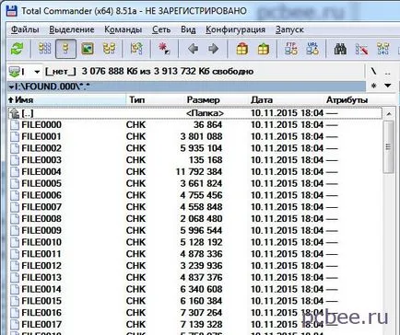This screenshot has width=400, height=335.
Task: Select file FILE0012
Action: (x=195, y=266)
